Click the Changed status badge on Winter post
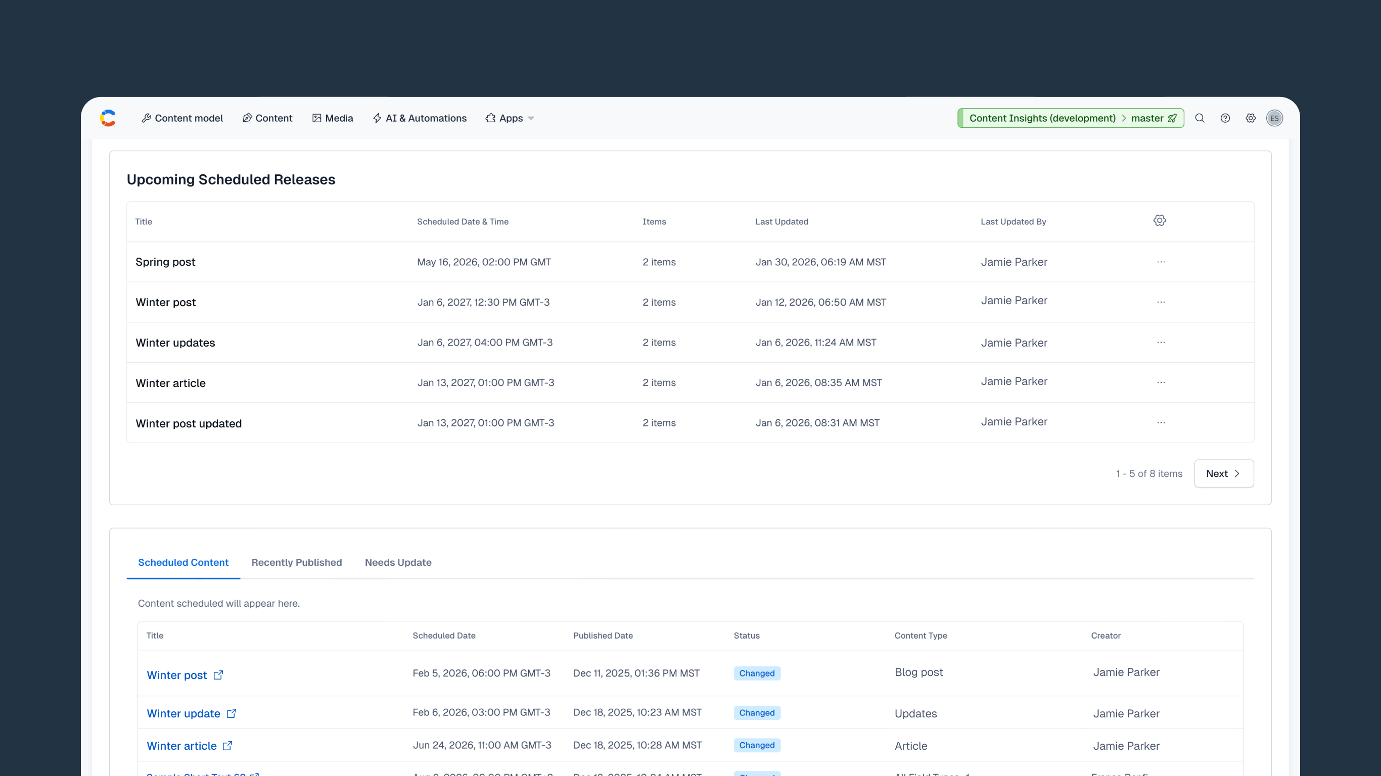This screenshot has width=1381, height=776. 756,673
